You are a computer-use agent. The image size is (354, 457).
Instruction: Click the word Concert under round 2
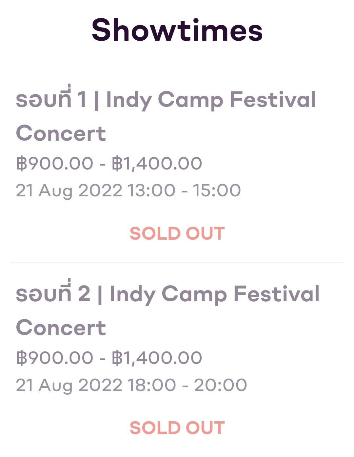point(61,328)
